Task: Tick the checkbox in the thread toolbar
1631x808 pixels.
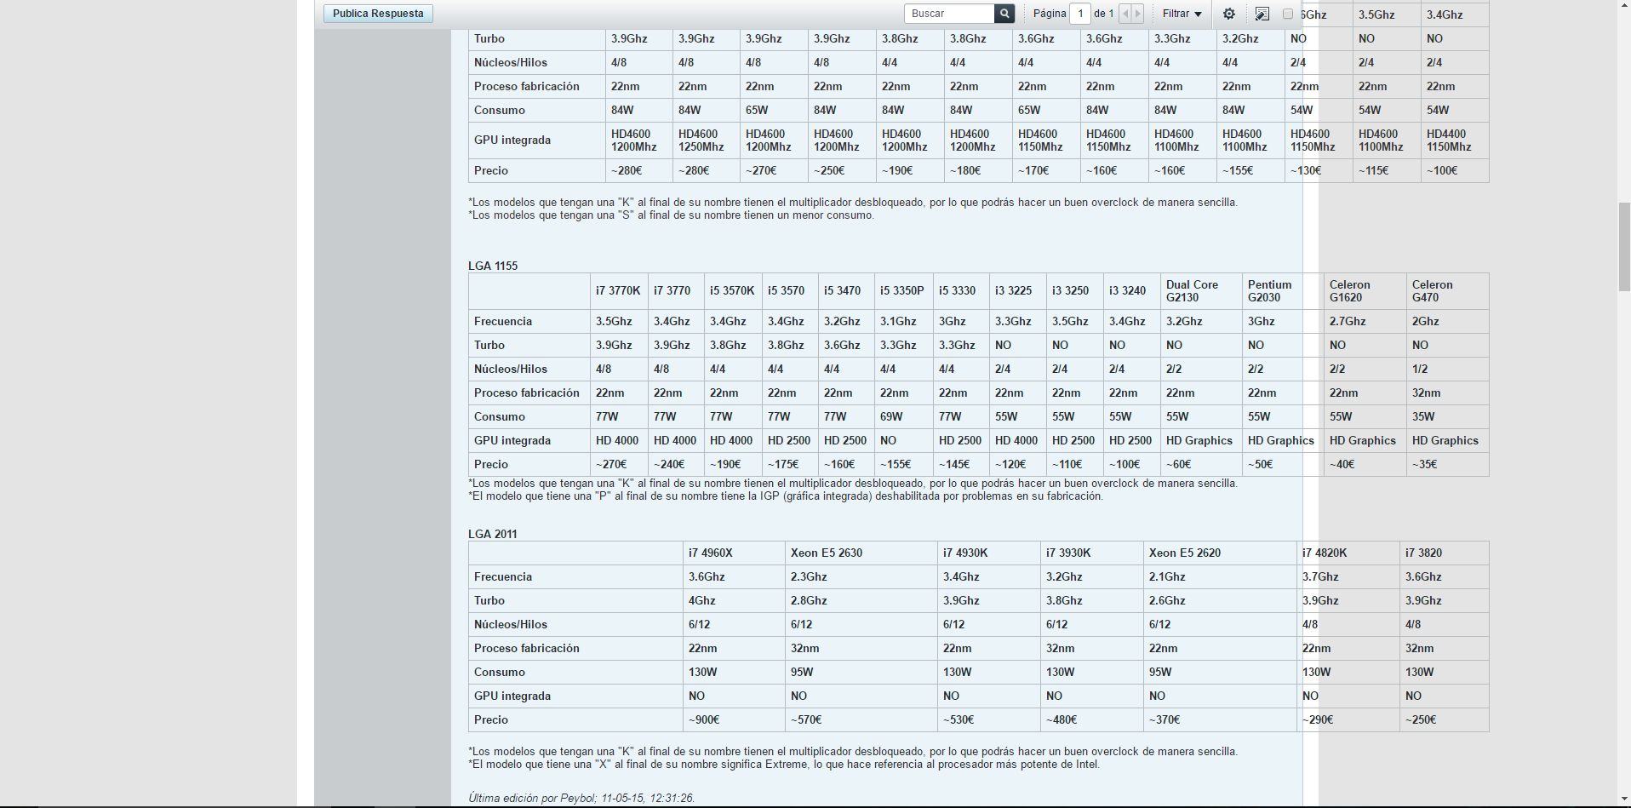Action: [x=1288, y=14]
